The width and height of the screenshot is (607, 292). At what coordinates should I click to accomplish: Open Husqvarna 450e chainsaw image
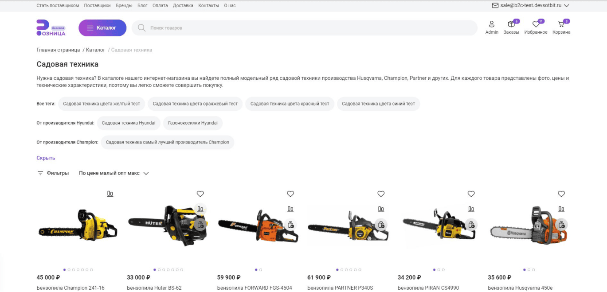[x=529, y=226]
